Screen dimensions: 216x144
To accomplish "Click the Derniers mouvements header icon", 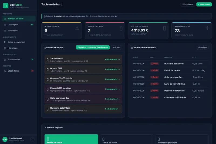I will (132, 48).
